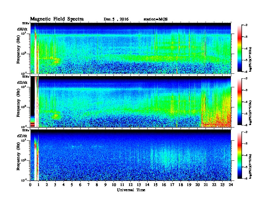The image size is (275, 212).
Task: Click hour "15" on the Universal Time axis
Action: pyautogui.click(x=156, y=185)
